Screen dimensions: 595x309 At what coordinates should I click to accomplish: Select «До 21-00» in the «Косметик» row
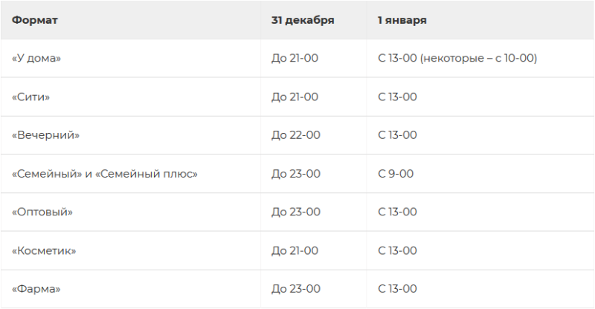[x=295, y=251]
